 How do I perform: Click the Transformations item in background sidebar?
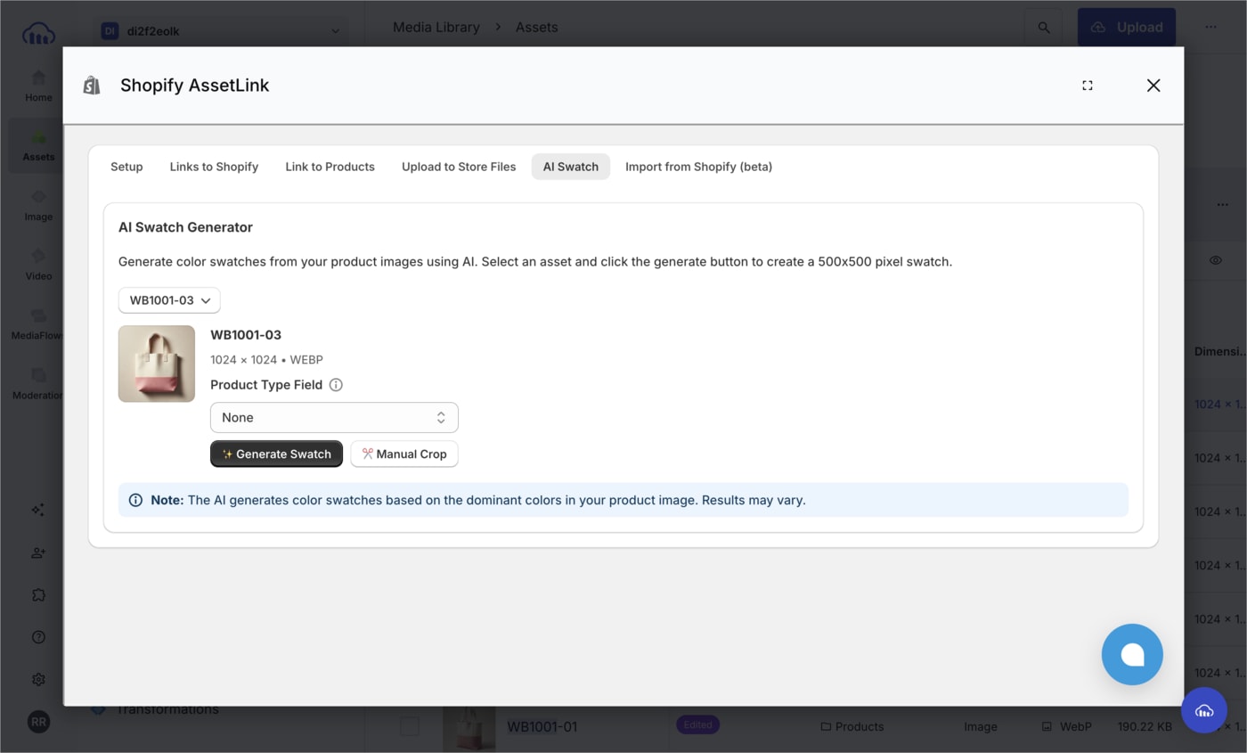tap(157, 709)
